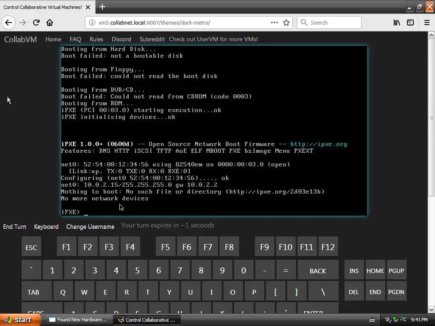Click the F5 virtual key
The image size is (435, 326).
point(166,247)
